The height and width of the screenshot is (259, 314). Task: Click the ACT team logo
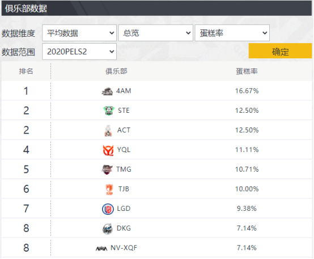108,130
